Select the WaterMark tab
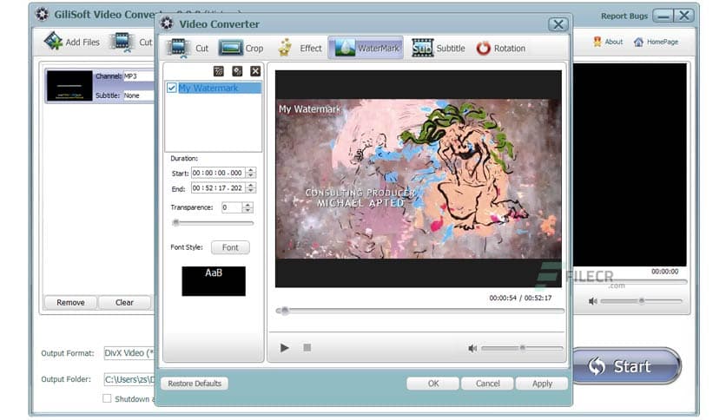726x420 pixels. tap(366, 48)
